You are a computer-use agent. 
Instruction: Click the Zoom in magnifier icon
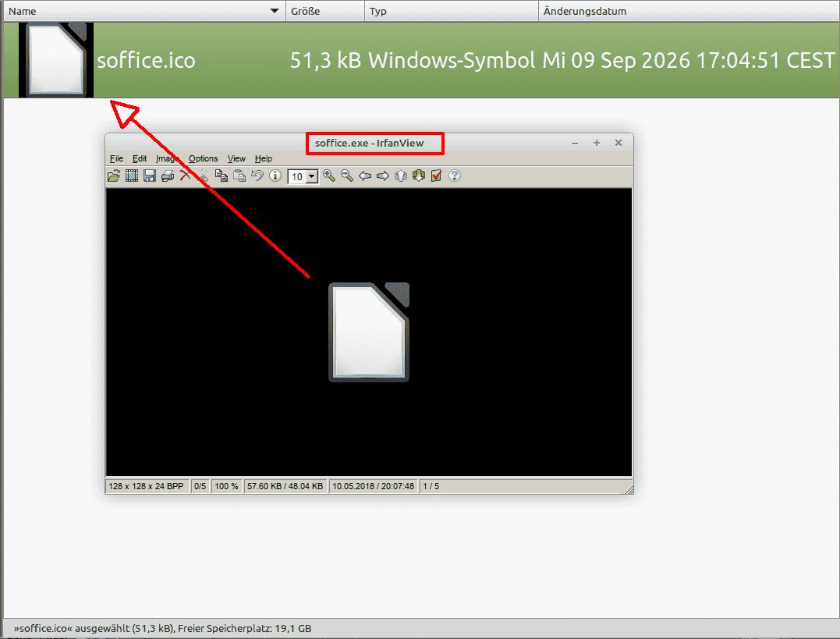click(x=329, y=176)
